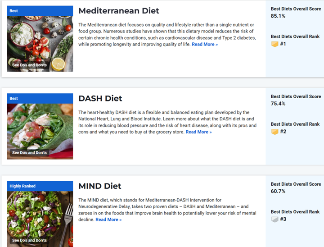Click the silver medal icon beside rank #3
This screenshot has height=247, width=324.
274,220
